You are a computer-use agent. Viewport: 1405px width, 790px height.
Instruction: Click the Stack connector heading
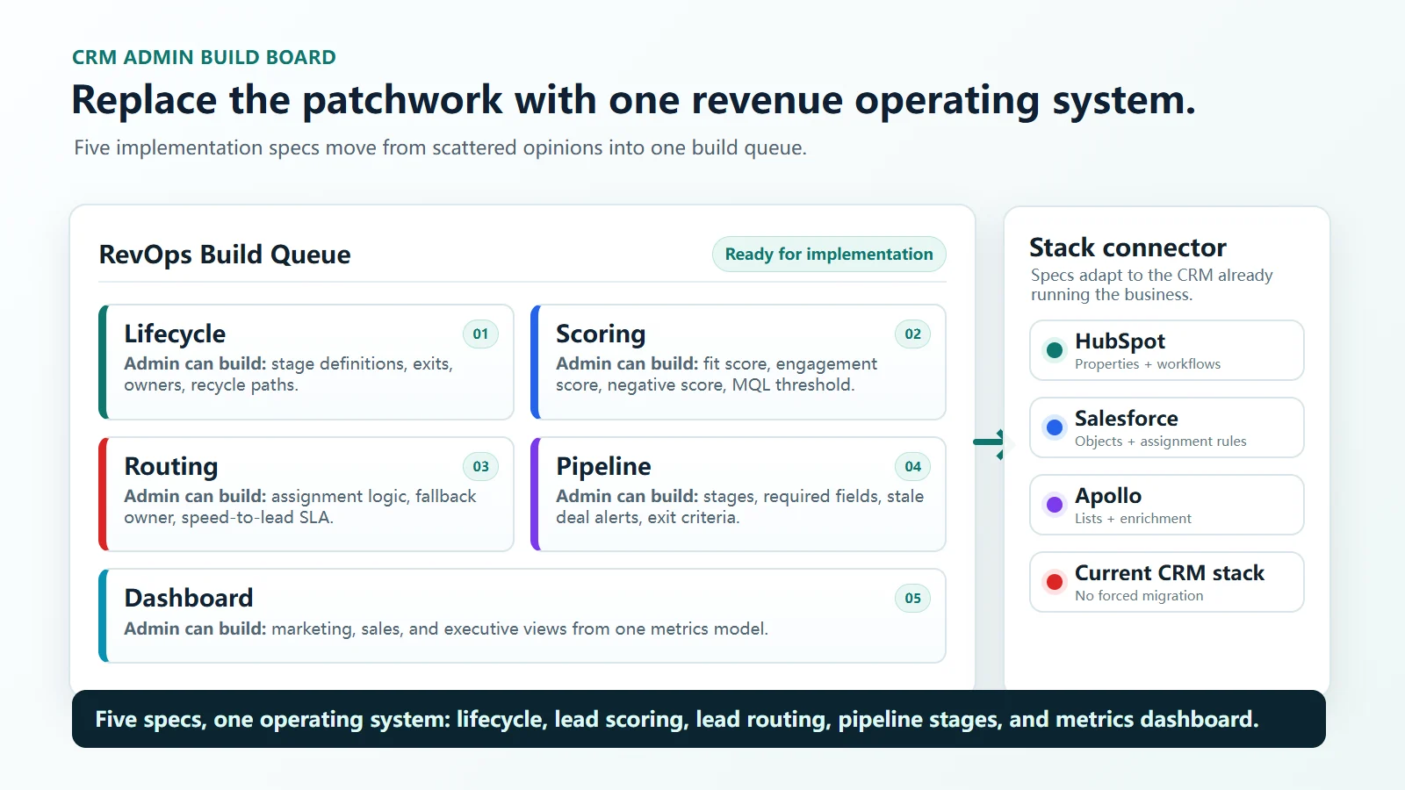pos(1128,248)
